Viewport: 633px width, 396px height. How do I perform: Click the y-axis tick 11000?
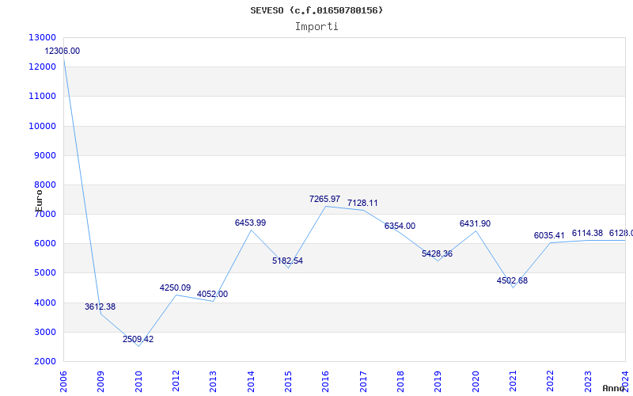(43, 97)
